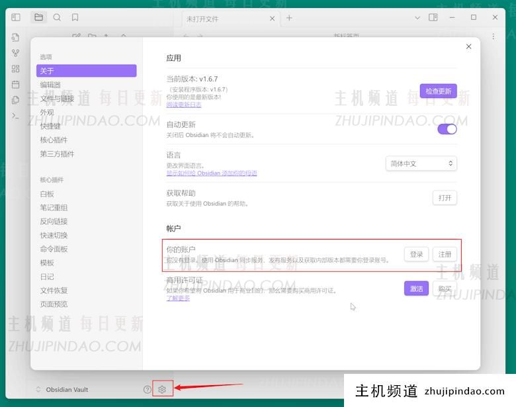The height and width of the screenshot is (407, 516).
Task: Open 文件恢复 plugin settings
Action: (86, 291)
